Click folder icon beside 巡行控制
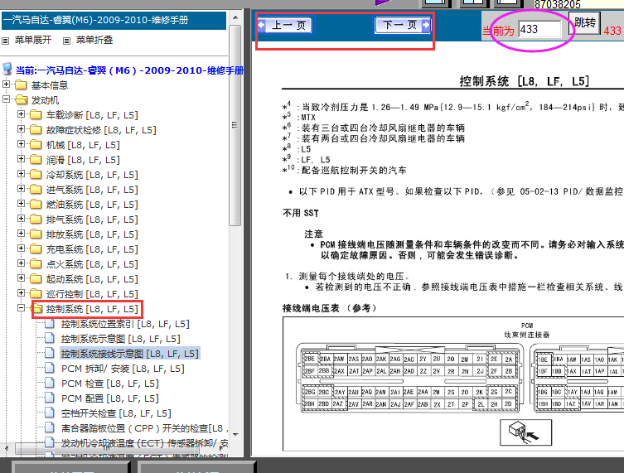 click(x=36, y=293)
